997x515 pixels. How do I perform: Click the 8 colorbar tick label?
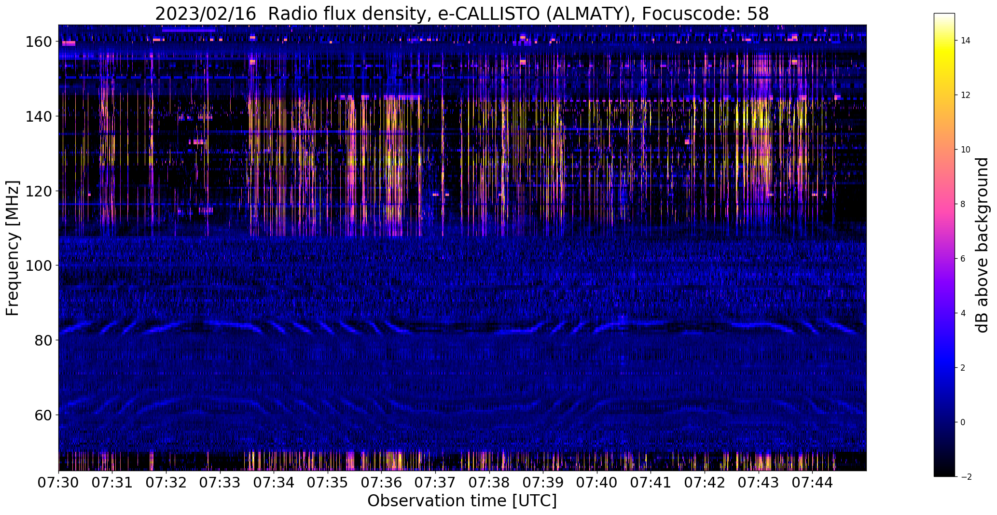click(x=963, y=204)
